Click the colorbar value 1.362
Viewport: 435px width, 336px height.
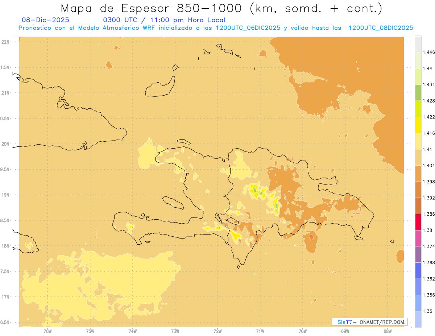point(429,279)
